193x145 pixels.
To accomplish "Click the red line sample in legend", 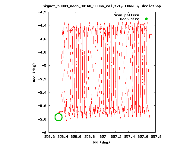I will pyautogui.click(x=146, y=15).
